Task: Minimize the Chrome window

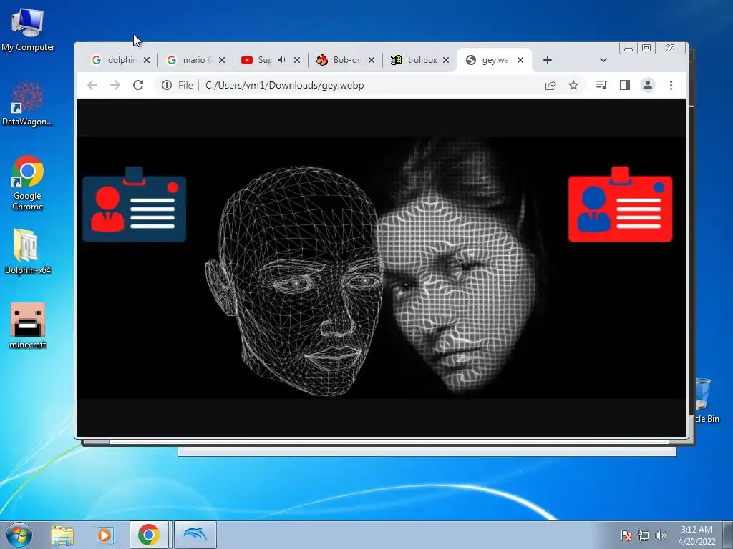Action: click(x=628, y=48)
